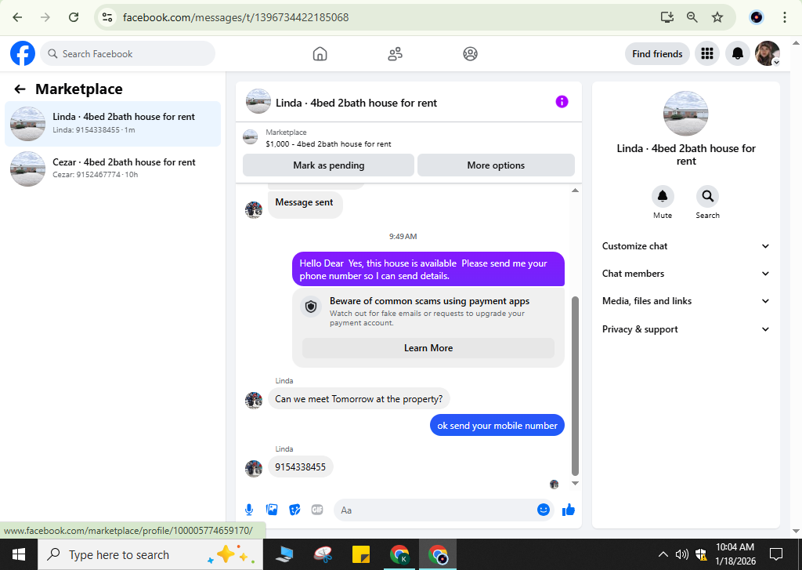Click 'Hello Dear' purple message bubble
This screenshot has height=570, width=802.
(428, 270)
